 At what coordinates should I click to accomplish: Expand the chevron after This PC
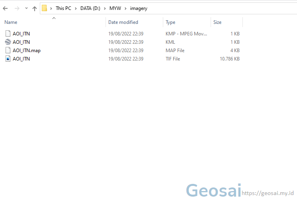point(76,8)
